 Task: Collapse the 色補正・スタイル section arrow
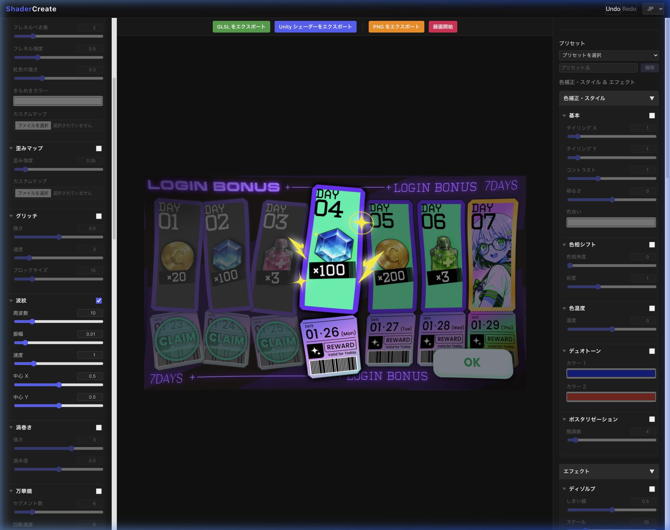(652, 98)
